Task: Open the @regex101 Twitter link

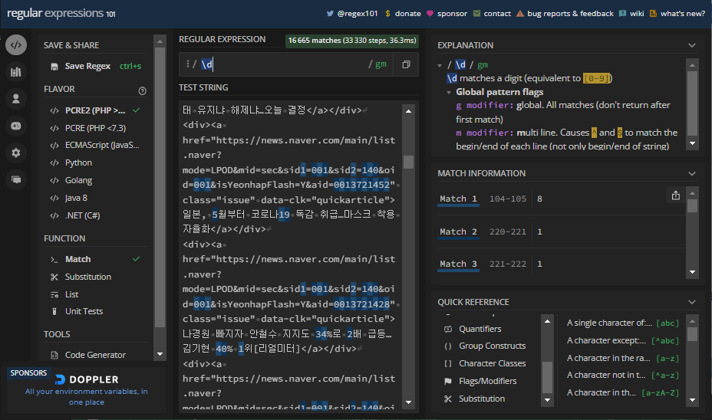Action: (x=358, y=14)
